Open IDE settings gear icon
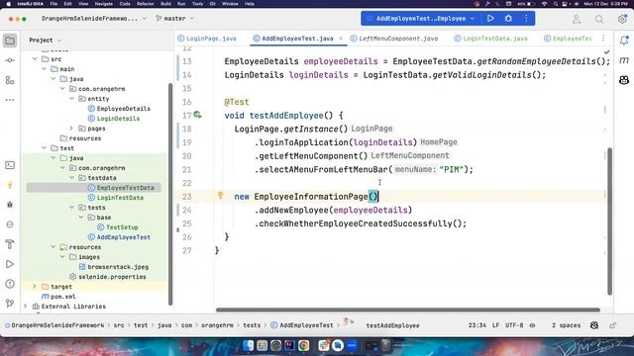Viewport: 634px width, 356px height. point(622,19)
